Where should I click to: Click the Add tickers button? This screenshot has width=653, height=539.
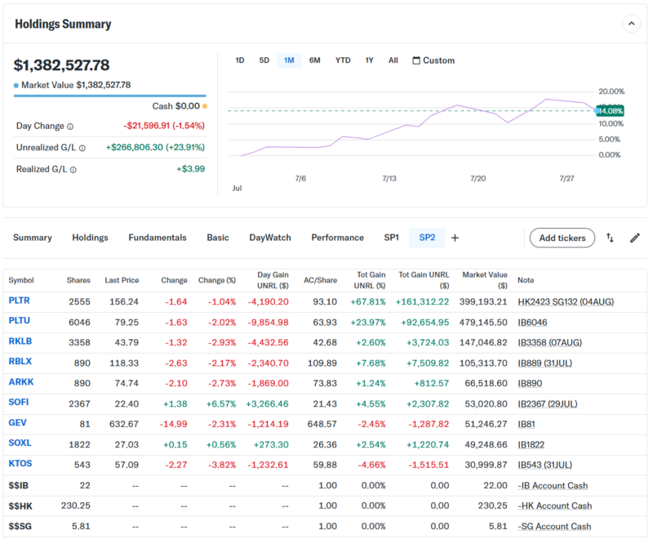click(562, 238)
